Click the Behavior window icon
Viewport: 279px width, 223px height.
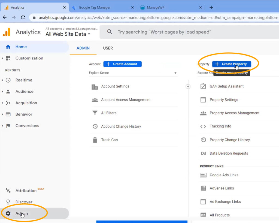[x=8, y=114]
